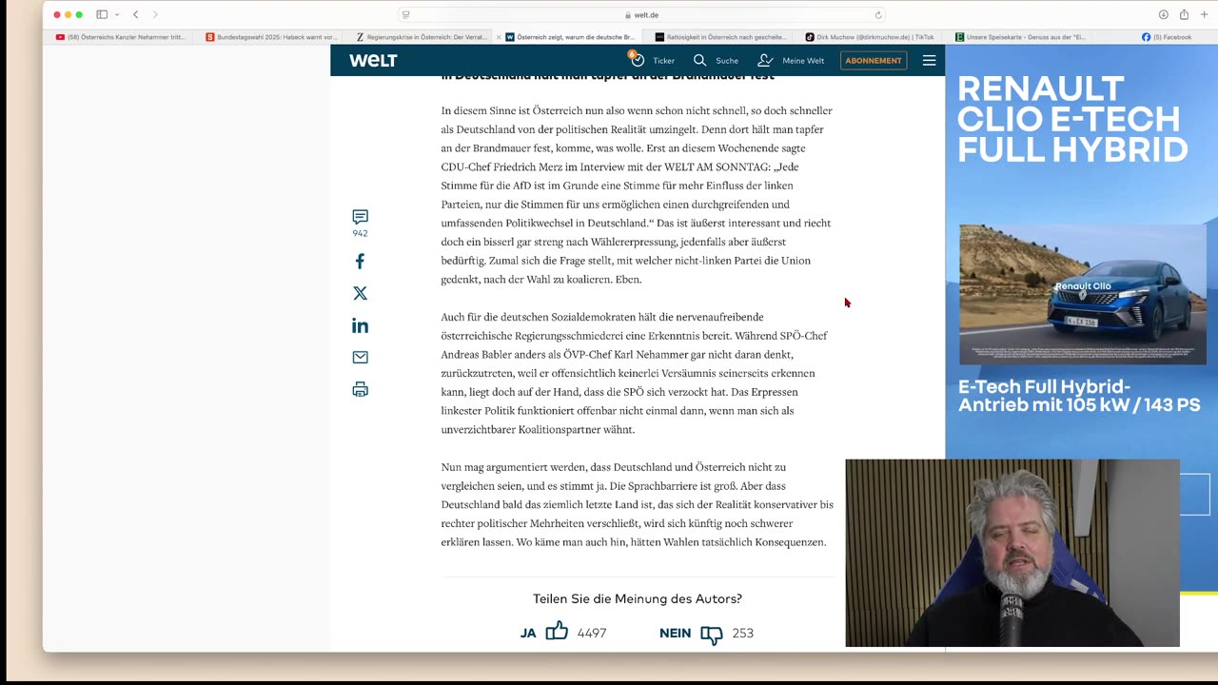Click the text 'Teilen Sie die Meinung des Autors?'
1218x685 pixels.
coord(638,598)
